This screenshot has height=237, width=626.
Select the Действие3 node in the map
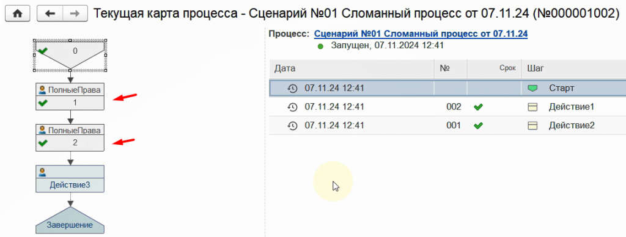70,179
